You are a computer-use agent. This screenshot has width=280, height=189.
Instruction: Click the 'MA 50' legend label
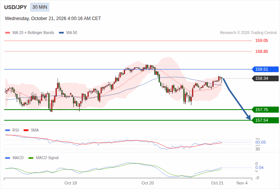pos(72,33)
